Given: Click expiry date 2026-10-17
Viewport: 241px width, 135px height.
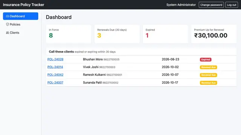Looking at the screenshot, I should 170,82.
